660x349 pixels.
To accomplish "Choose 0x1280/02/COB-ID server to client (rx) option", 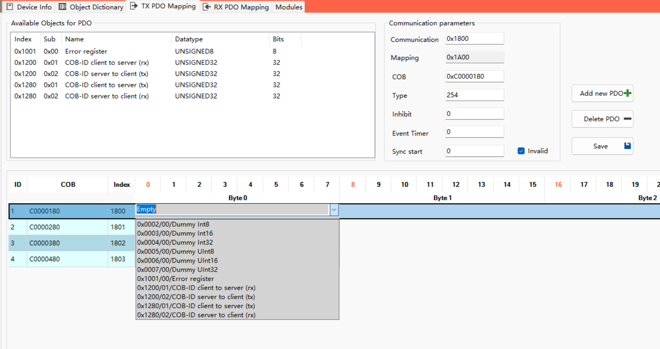I will coord(237,315).
